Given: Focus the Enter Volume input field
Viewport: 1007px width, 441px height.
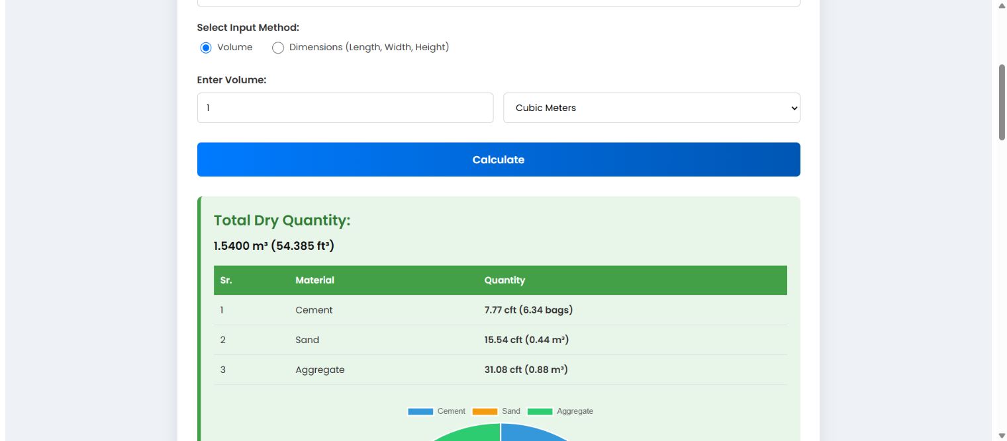Looking at the screenshot, I should [x=345, y=108].
